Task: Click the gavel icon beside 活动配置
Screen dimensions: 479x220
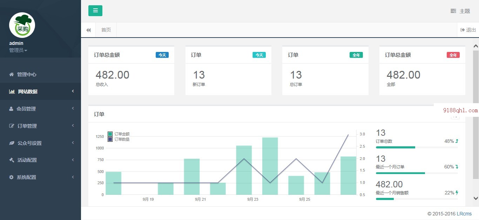Action: 12,160
